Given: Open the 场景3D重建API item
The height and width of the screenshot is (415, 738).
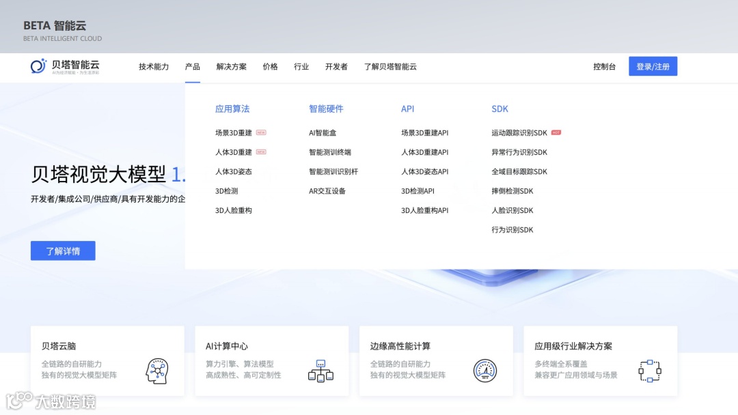Looking at the screenshot, I should pyautogui.click(x=424, y=133).
